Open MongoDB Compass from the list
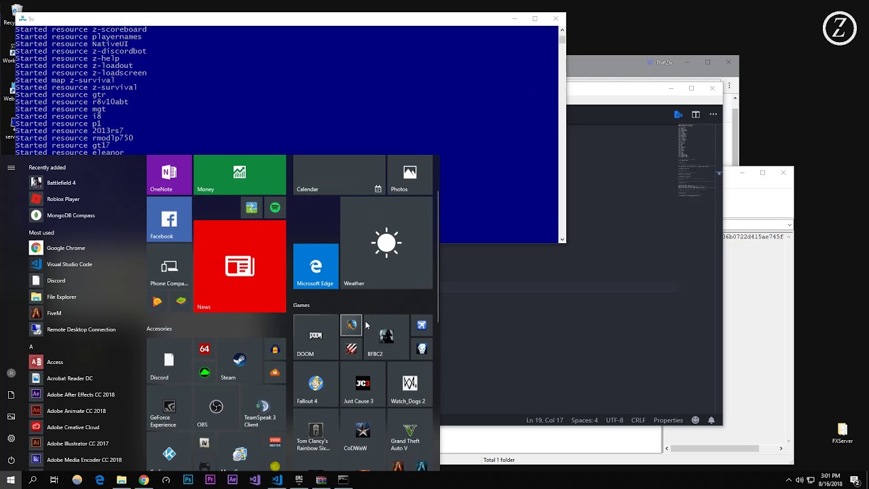The width and height of the screenshot is (869, 489). (x=85, y=215)
